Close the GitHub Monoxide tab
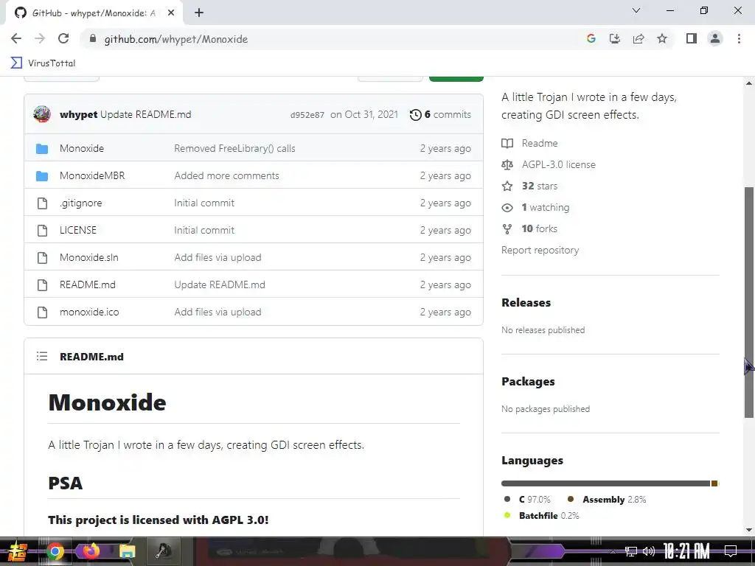Screen dimensions: 755x566 click(171, 13)
